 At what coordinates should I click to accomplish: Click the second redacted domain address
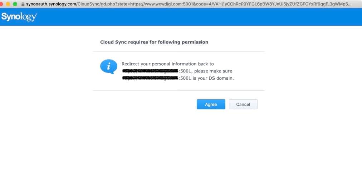pyautogui.click(x=150, y=78)
